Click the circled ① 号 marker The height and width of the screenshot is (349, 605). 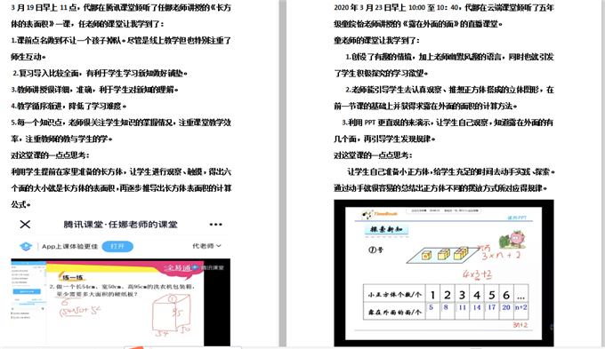point(375,250)
